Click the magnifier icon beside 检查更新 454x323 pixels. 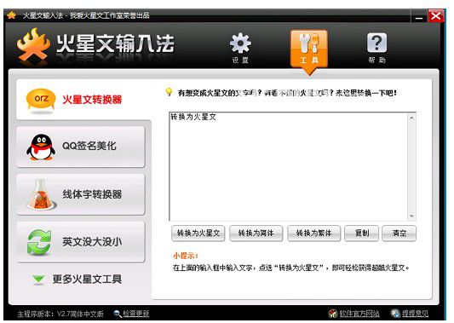[118, 314]
